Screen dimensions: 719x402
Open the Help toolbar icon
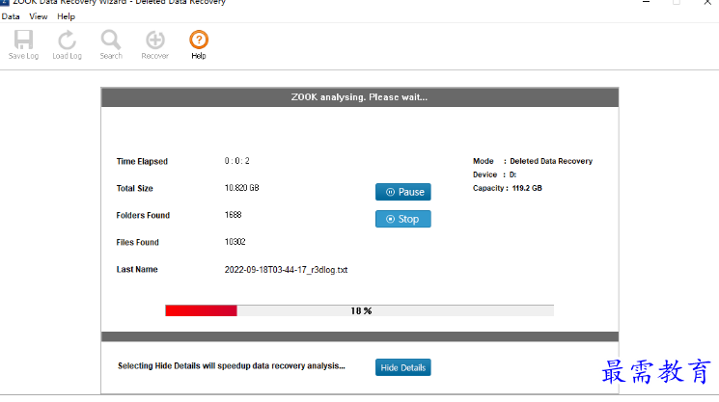199,44
